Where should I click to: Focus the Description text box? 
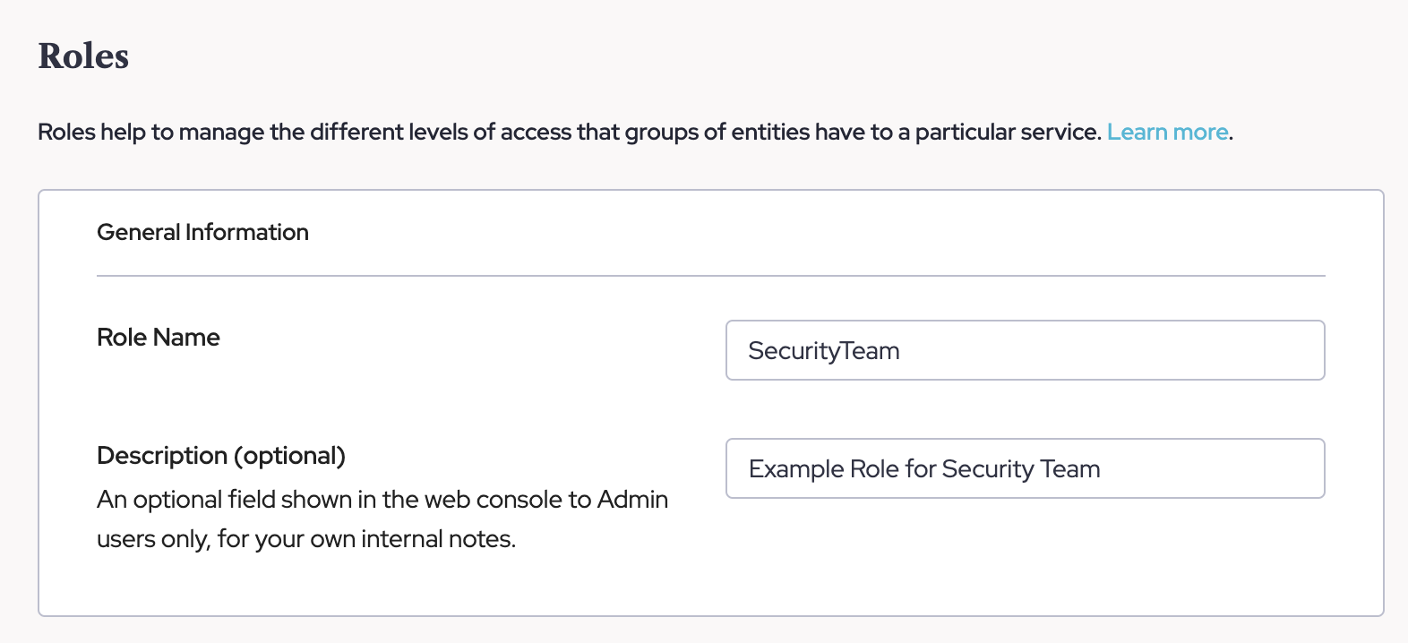pyautogui.click(x=1024, y=468)
